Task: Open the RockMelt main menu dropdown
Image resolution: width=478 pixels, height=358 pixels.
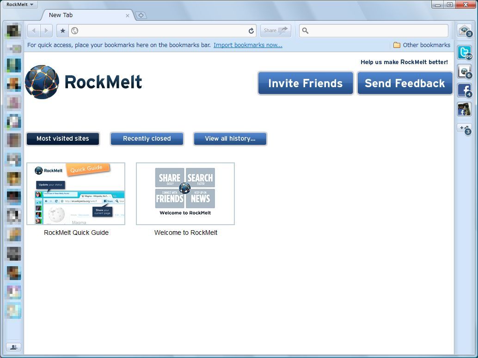Action: coord(20,4)
